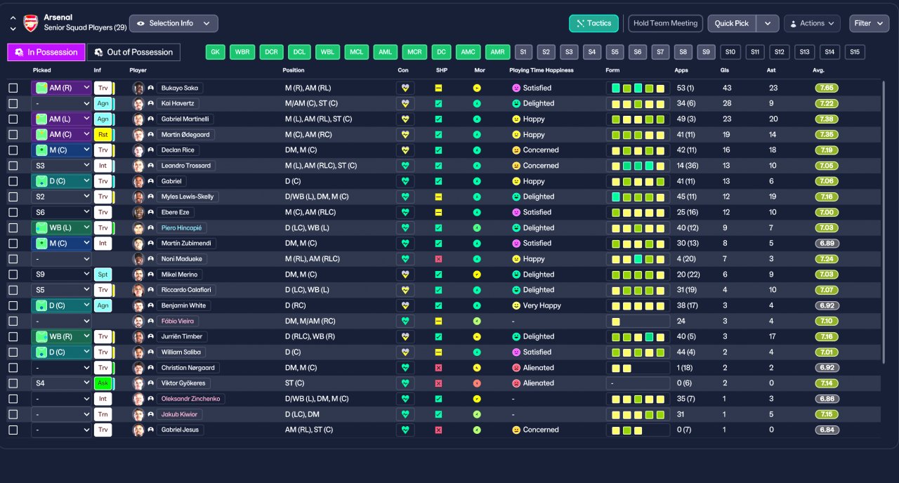
Task: Sort by the Avg. column header
Action: coord(818,70)
